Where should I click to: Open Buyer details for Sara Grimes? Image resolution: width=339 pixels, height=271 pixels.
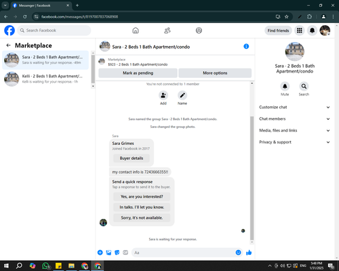[x=132, y=159]
